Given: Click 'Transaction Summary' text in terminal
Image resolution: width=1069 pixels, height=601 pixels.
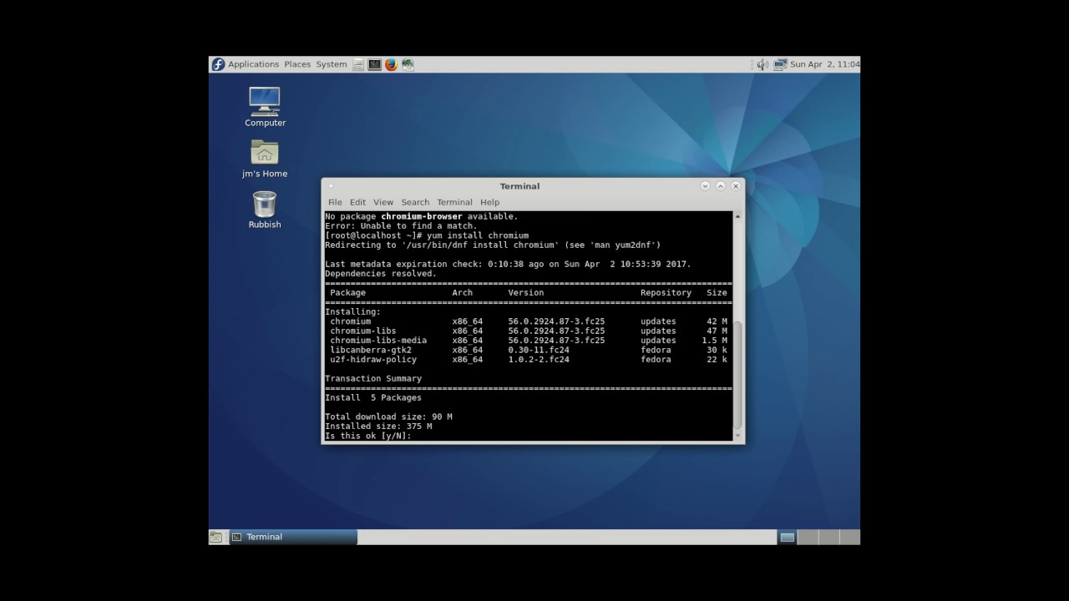Looking at the screenshot, I should point(373,379).
